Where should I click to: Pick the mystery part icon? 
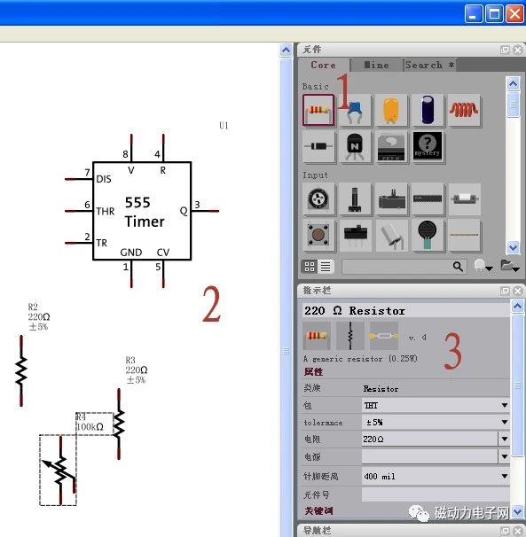coord(428,146)
